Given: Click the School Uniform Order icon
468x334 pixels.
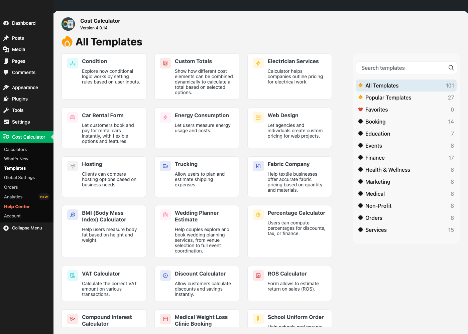Looking at the screenshot, I should coord(258,319).
